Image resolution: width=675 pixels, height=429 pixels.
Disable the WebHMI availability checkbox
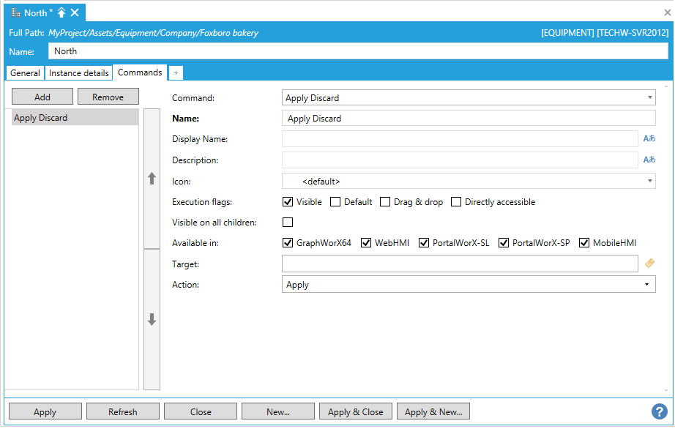(x=366, y=243)
